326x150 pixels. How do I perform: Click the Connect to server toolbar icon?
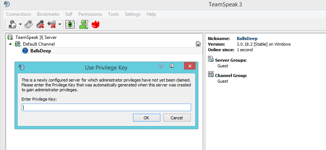(12, 24)
